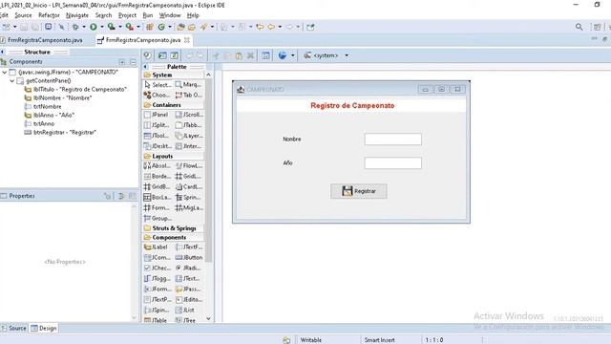Image resolution: width=611 pixels, height=344 pixels.
Task: Choose the JToggleButton palette item
Action: coord(158,278)
